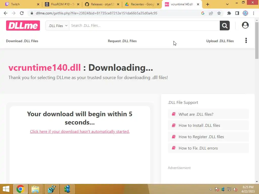Select the dllme.com URL address bar
Viewport: 259px width, 194px height.
click(x=96, y=13)
